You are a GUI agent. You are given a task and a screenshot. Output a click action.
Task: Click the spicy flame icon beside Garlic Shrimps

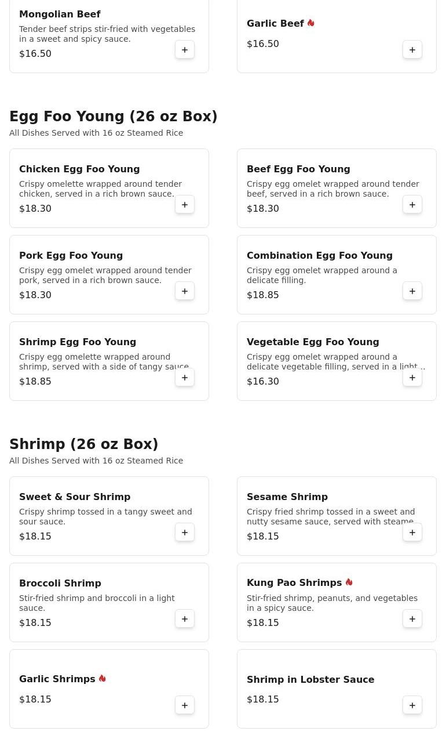103,678
